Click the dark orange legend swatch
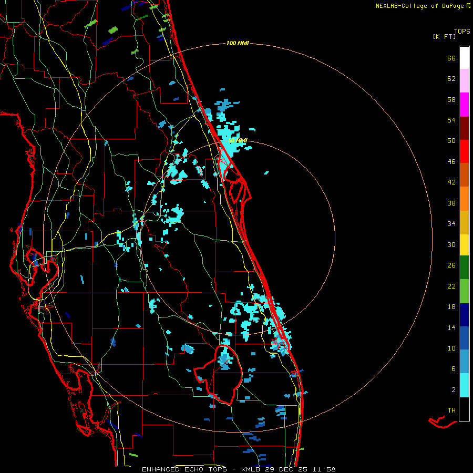The height and width of the screenshot is (473, 473). click(464, 174)
